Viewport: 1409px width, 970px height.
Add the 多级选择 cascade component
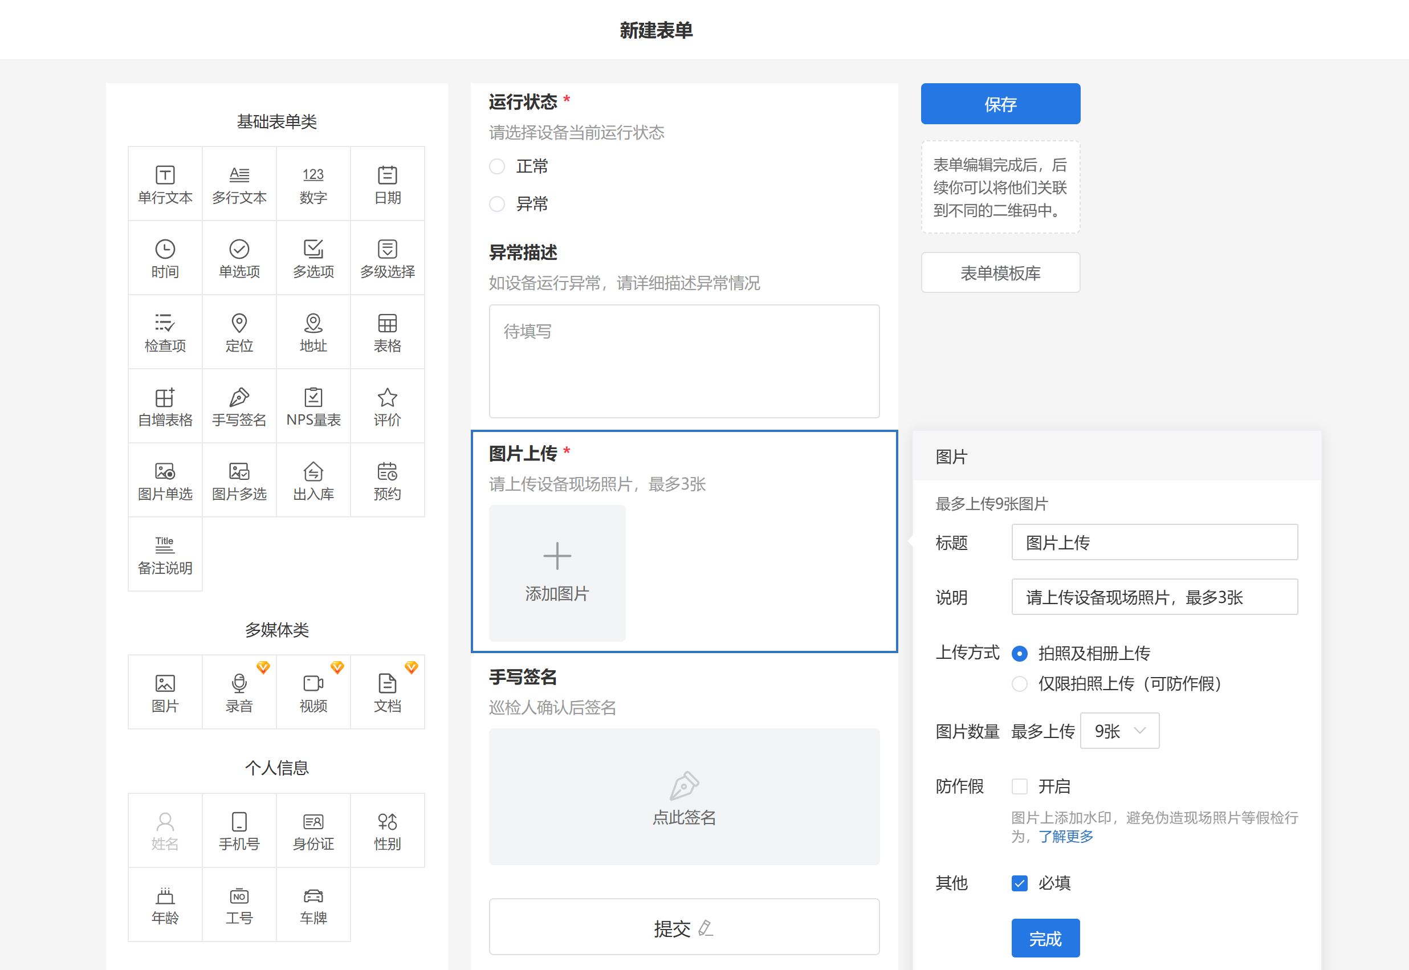(x=387, y=258)
